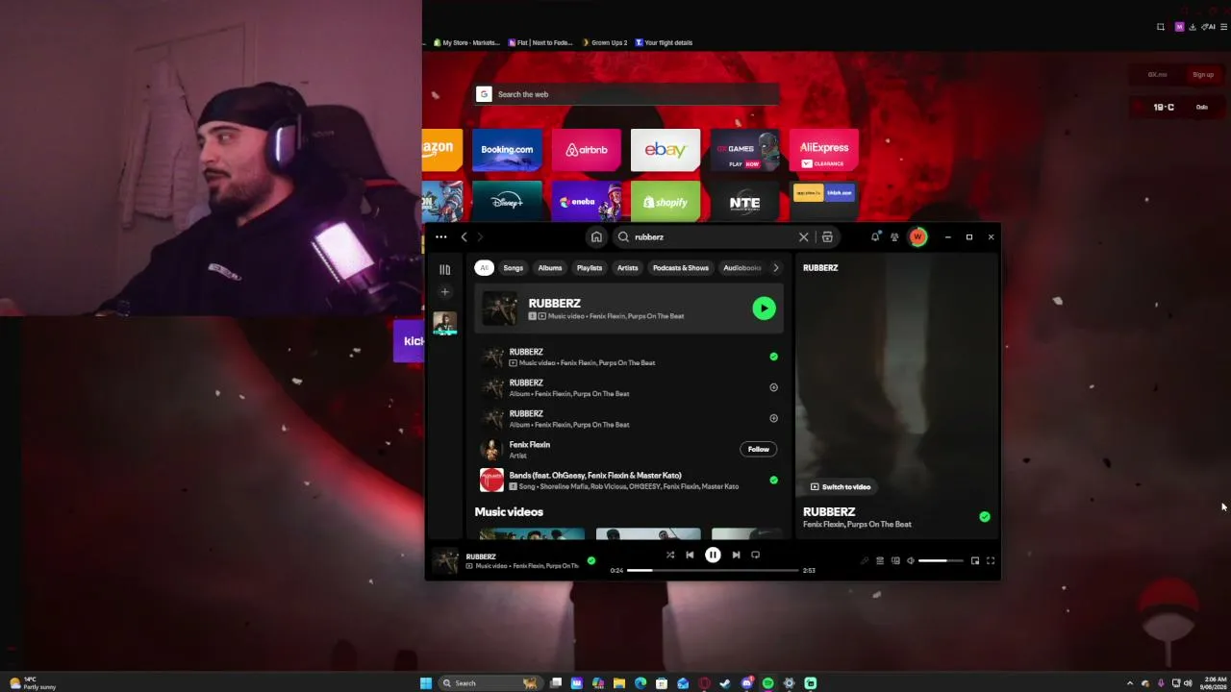Open the AliExpress speed dial tile
The height and width of the screenshot is (692, 1231).
click(x=824, y=150)
